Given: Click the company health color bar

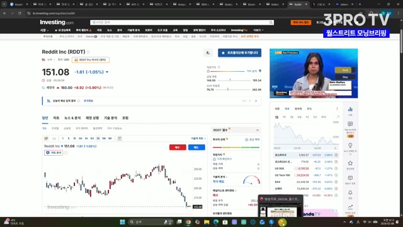Looking at the screenshot, I should [x=236, y=148].
